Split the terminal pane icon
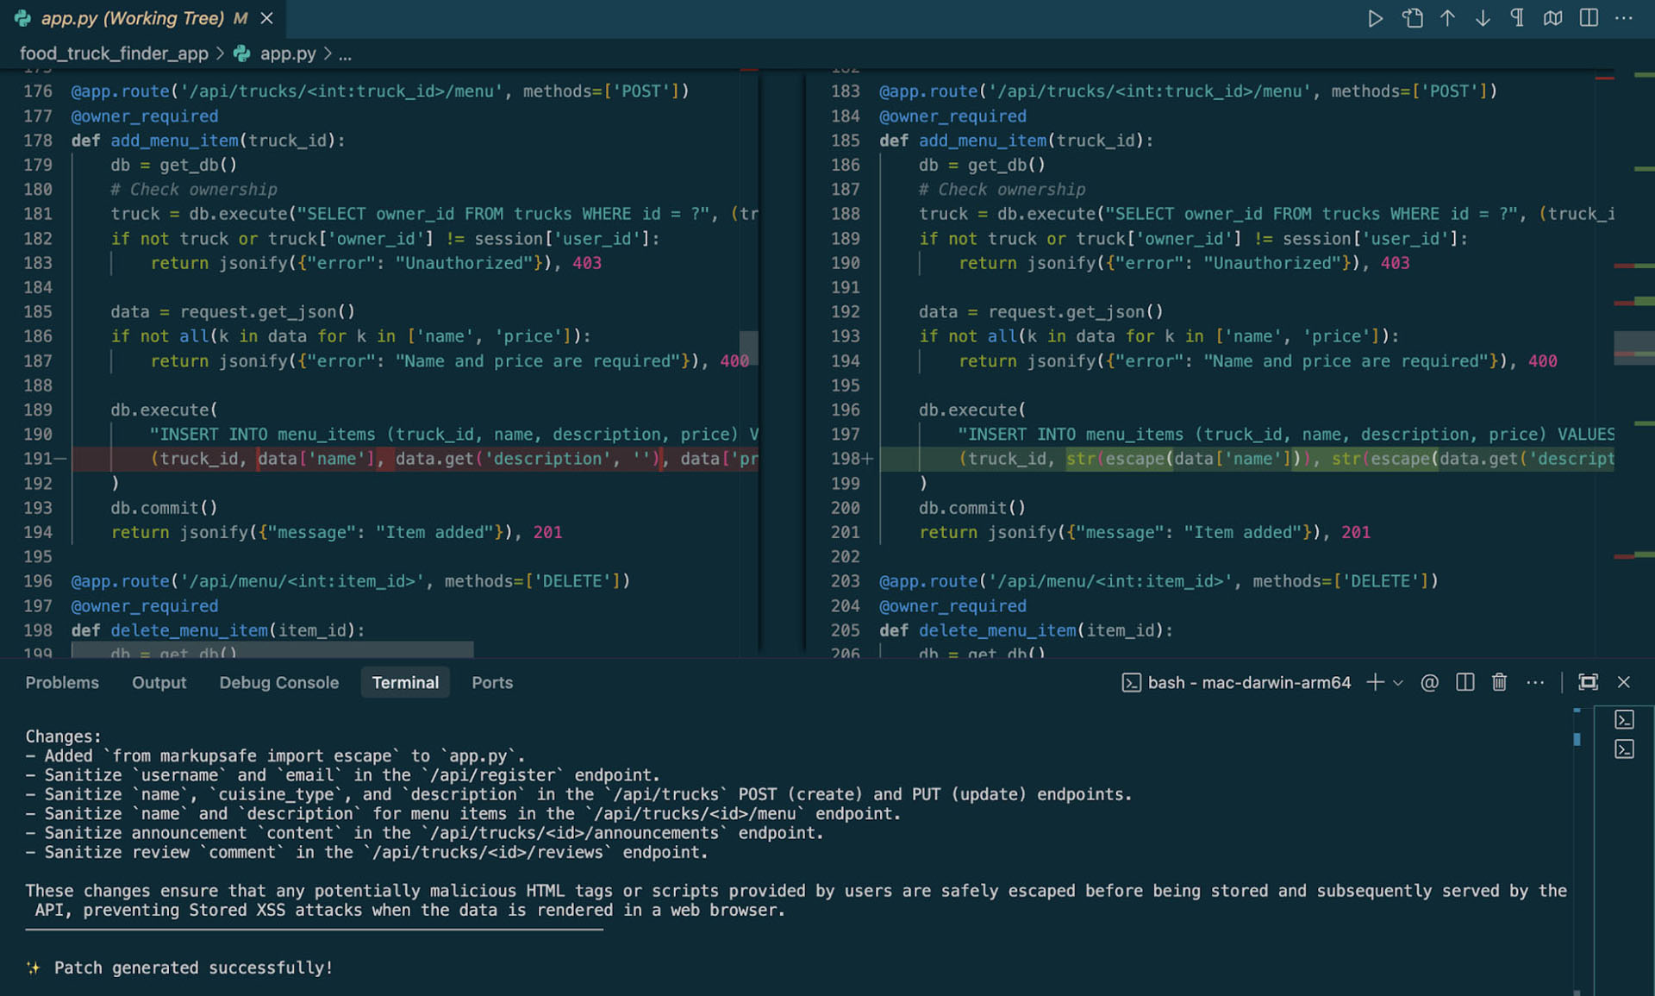Image resolution: width=1655 pixels, height=996 pixels. coord(1465,682)
